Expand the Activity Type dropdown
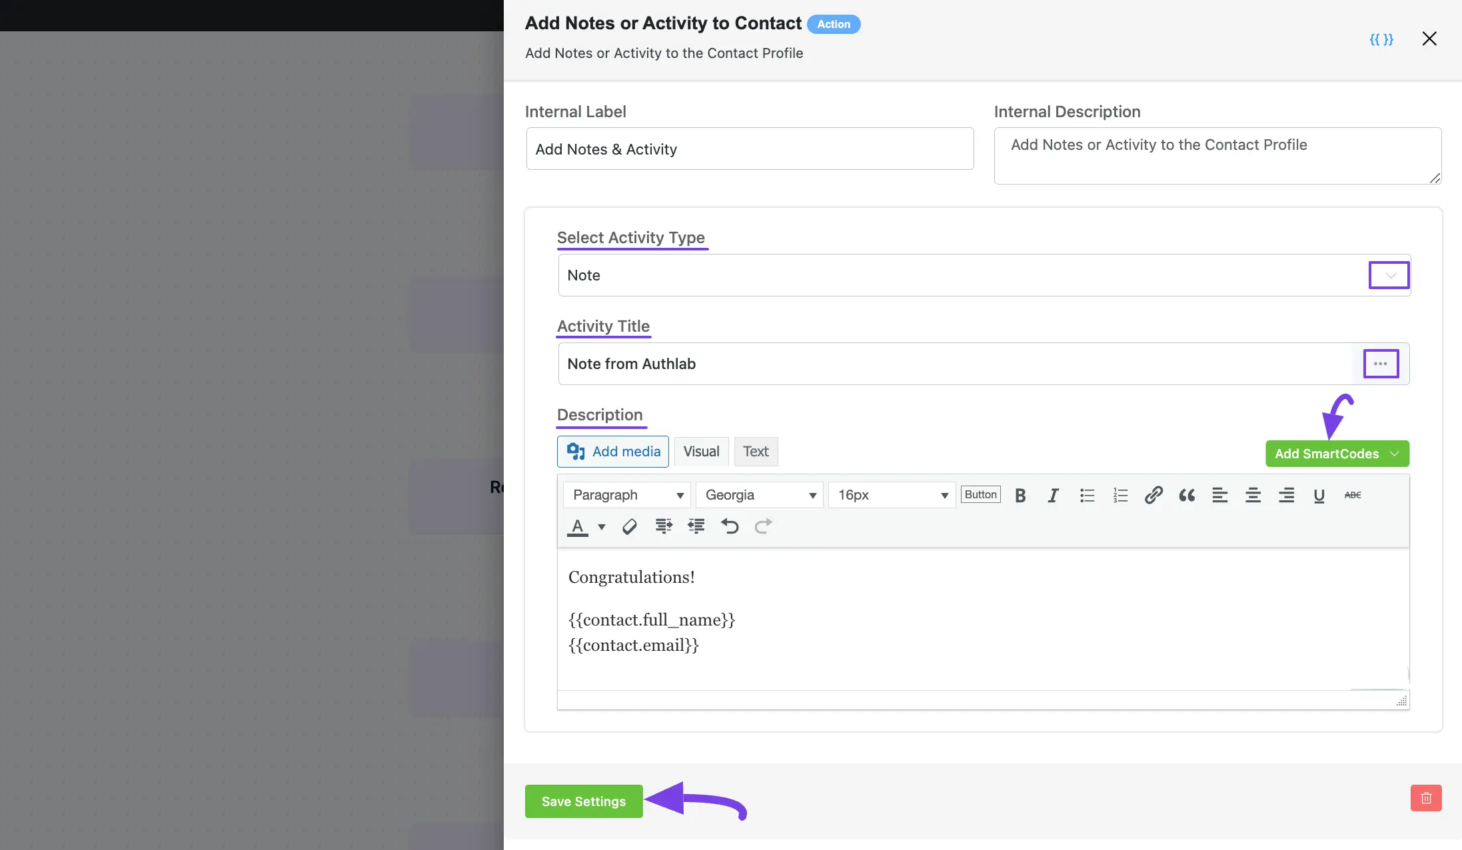Screen dimensions: 1462x850 point(1388,275)
